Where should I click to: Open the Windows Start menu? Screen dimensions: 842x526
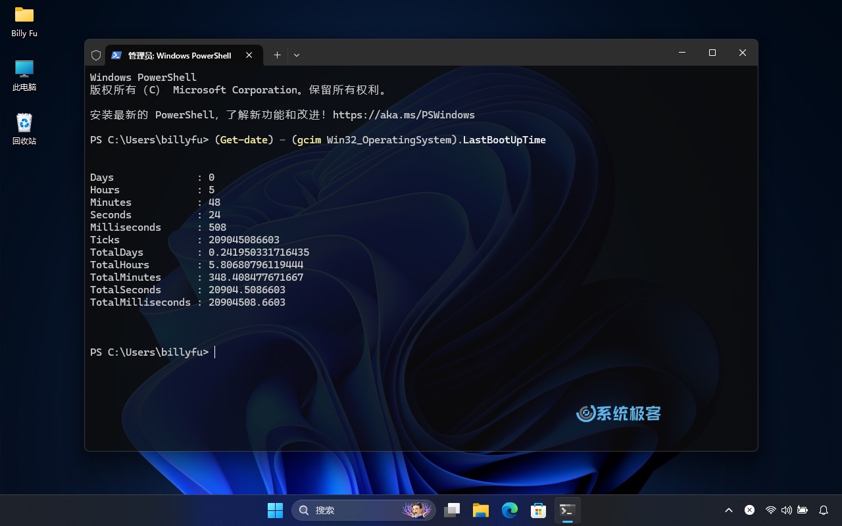pos(275,510)
